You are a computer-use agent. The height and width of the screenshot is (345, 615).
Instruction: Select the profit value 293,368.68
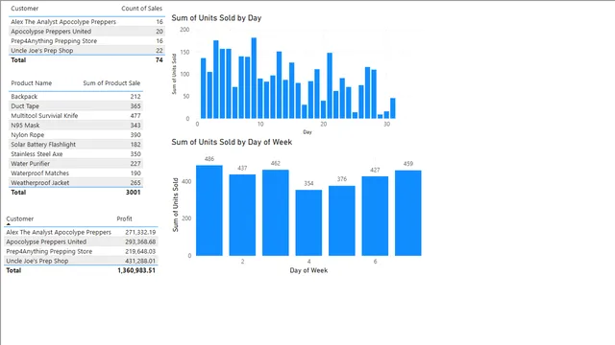pos(140,241)
